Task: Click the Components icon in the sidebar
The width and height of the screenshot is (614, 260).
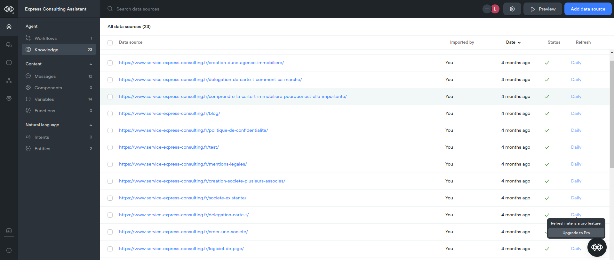Action: click(x=28, y=87)
